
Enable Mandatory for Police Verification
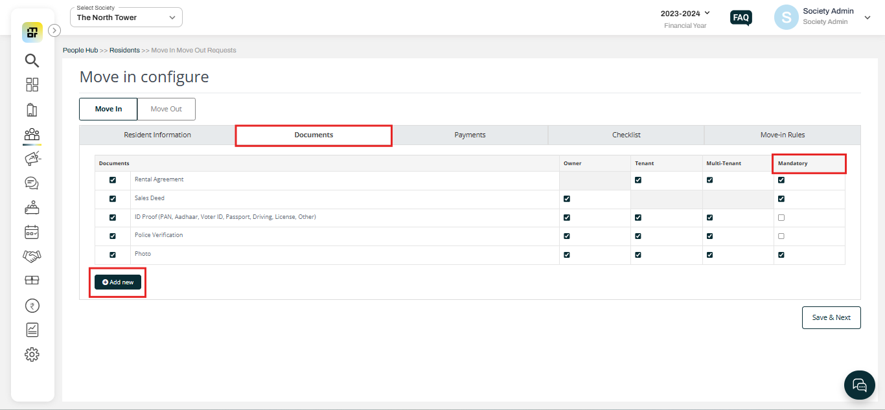tap(781, 236)
